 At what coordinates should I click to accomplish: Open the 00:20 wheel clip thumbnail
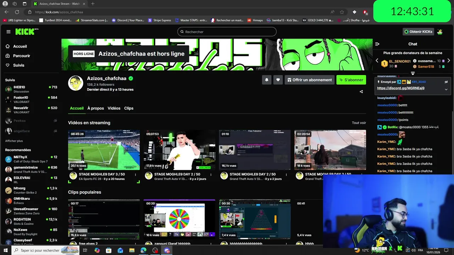click(179, 219)
